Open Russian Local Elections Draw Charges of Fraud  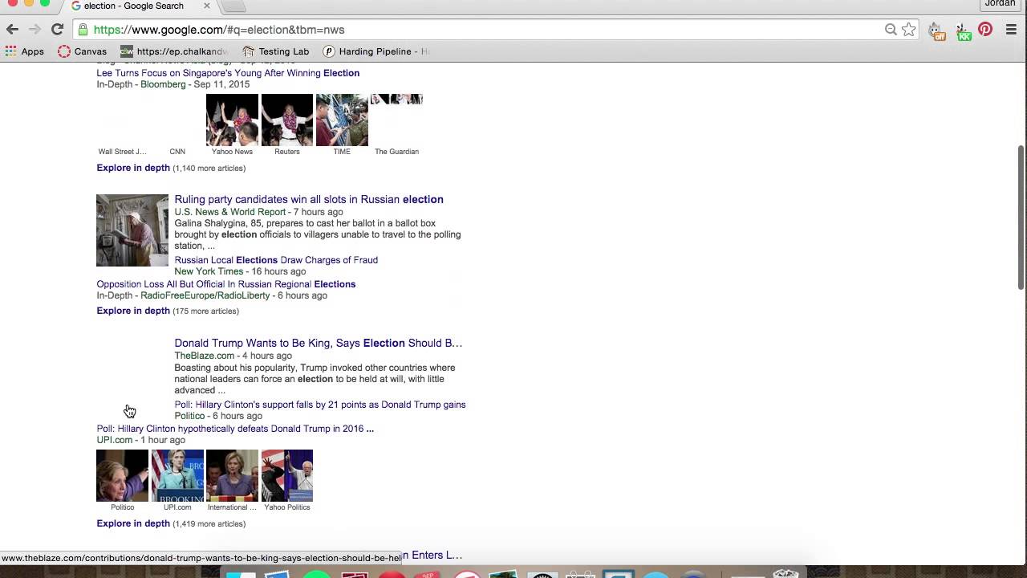(x=276, y=260)
